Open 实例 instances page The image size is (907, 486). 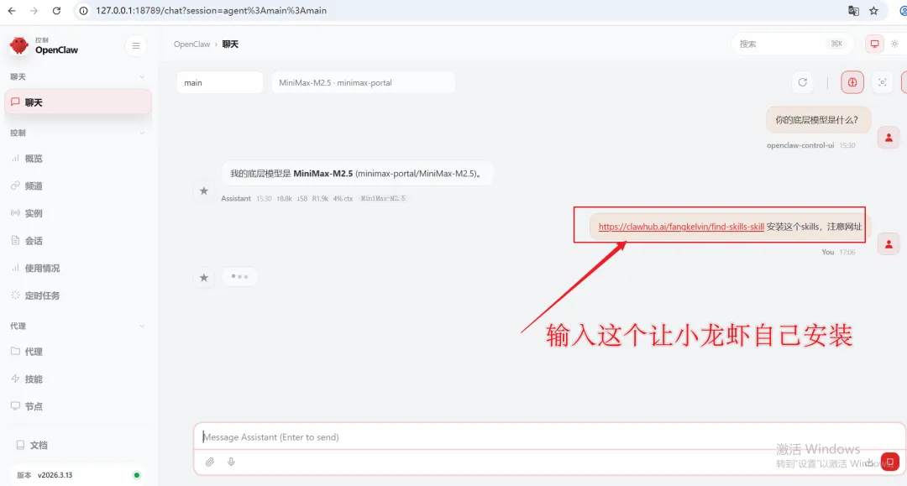point(78,213)
